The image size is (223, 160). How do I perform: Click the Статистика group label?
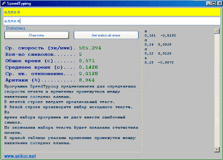coord(15,28)
